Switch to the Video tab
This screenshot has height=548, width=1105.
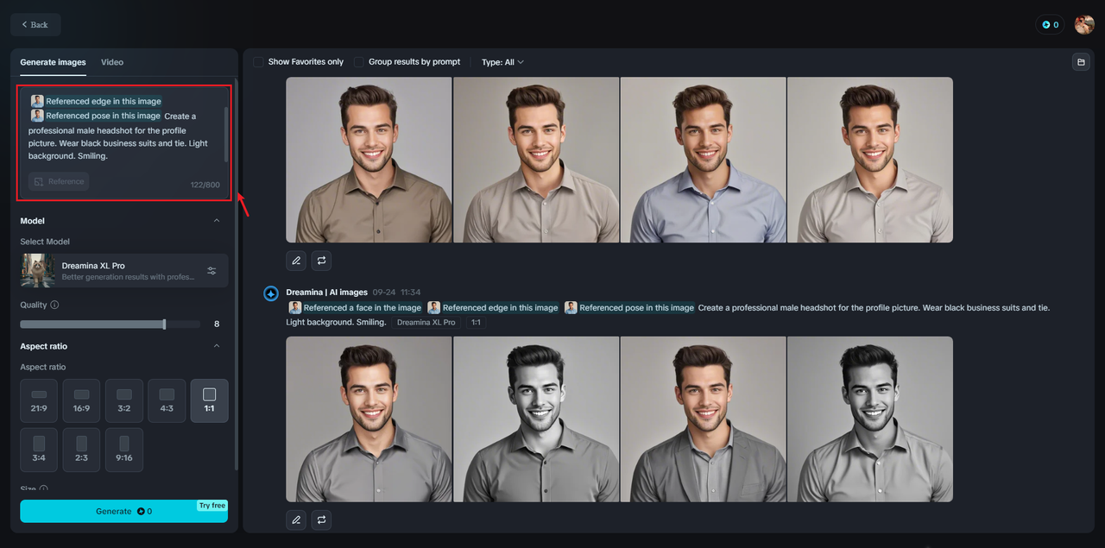click(112, 62)
